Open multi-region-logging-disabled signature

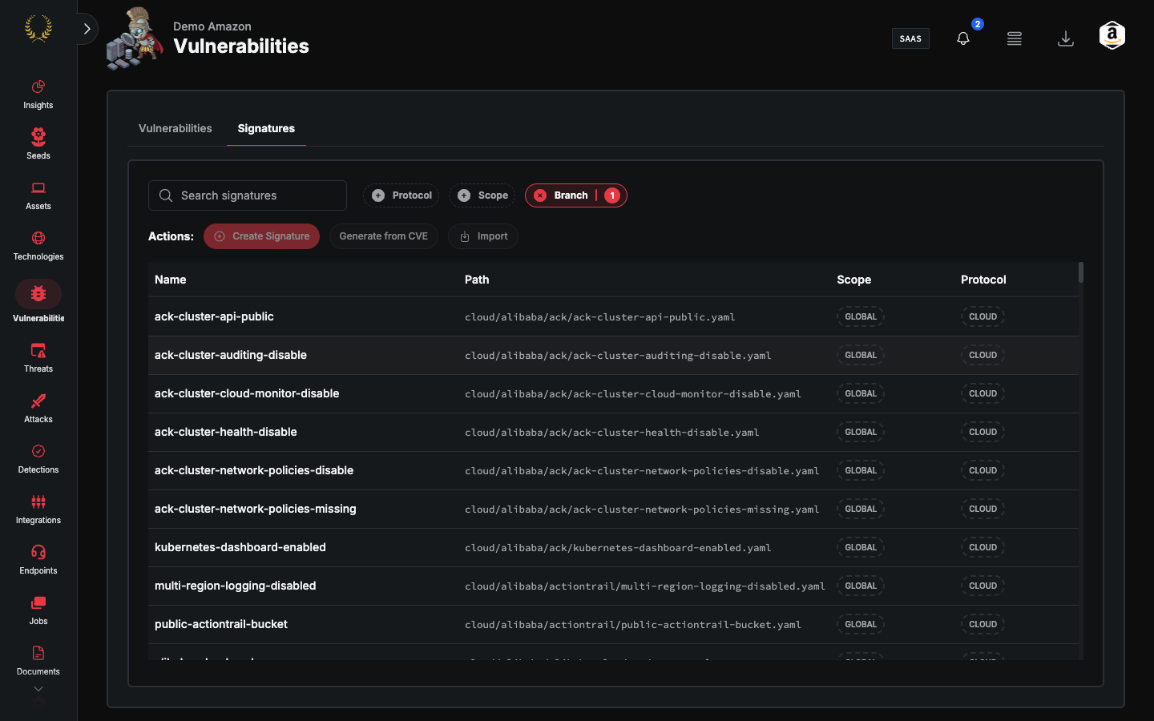(236, 586)
